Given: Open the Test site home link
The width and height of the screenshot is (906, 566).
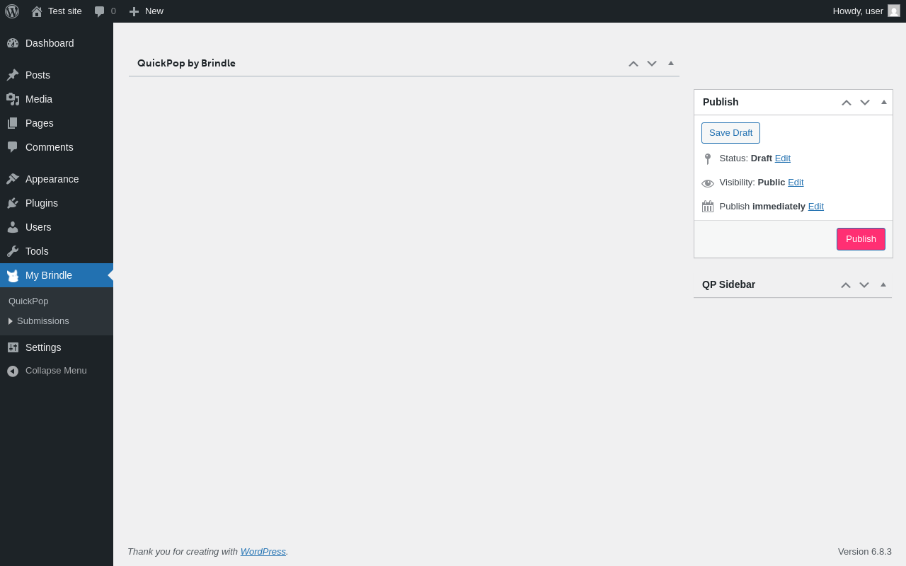Looking at the screenshot, I should click(x=57, y=11).
